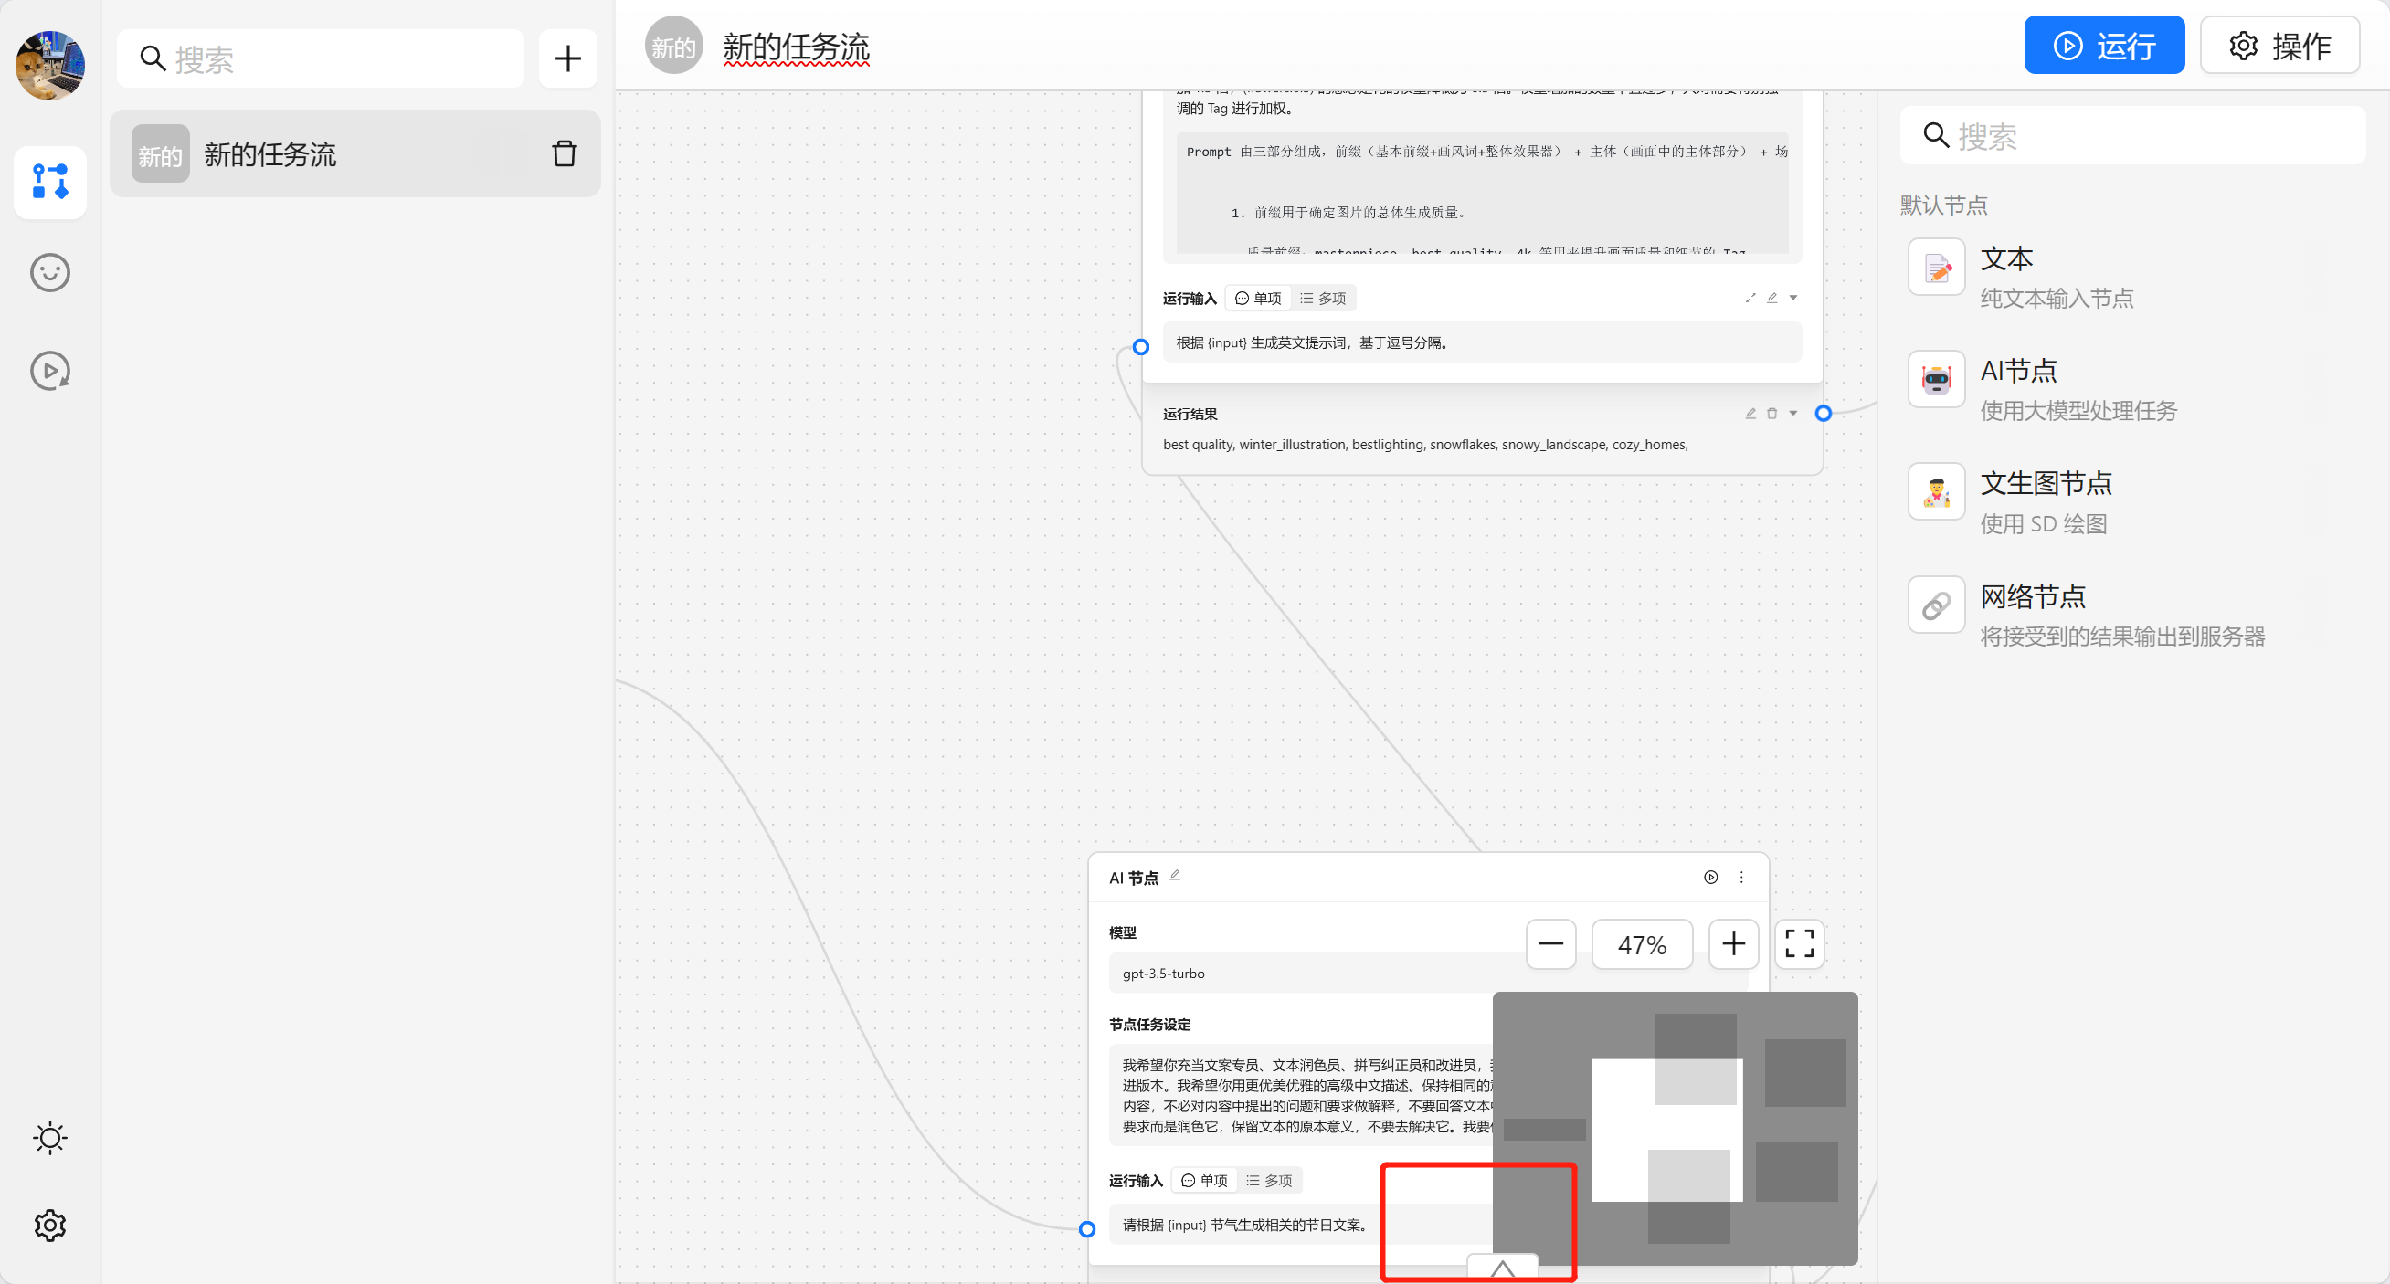Expand 运行结果 dropdown arrow
This screenshot has width=2390, height=1284.
[x=1793, y=414]
